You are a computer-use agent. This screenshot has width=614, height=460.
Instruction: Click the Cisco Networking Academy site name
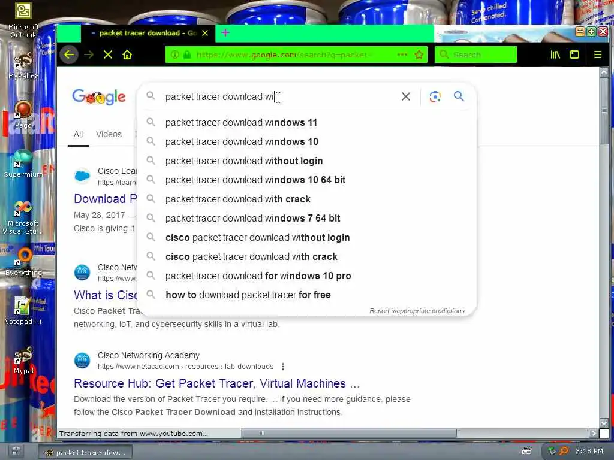pos(149,355)
